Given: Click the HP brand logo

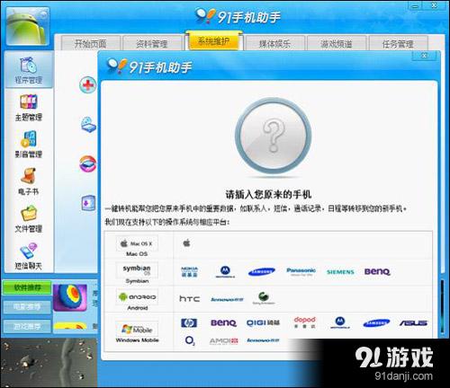Looking at the screenshot, I should [x=189, y=322].
